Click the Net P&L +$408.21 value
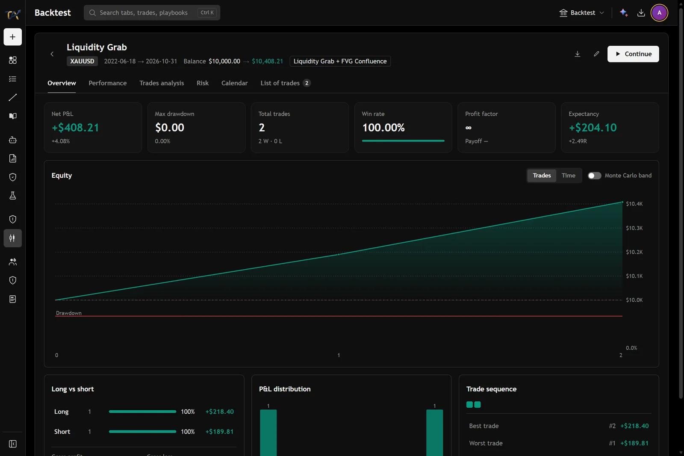This screenshot has height=456, width=684. click(75, 127)
